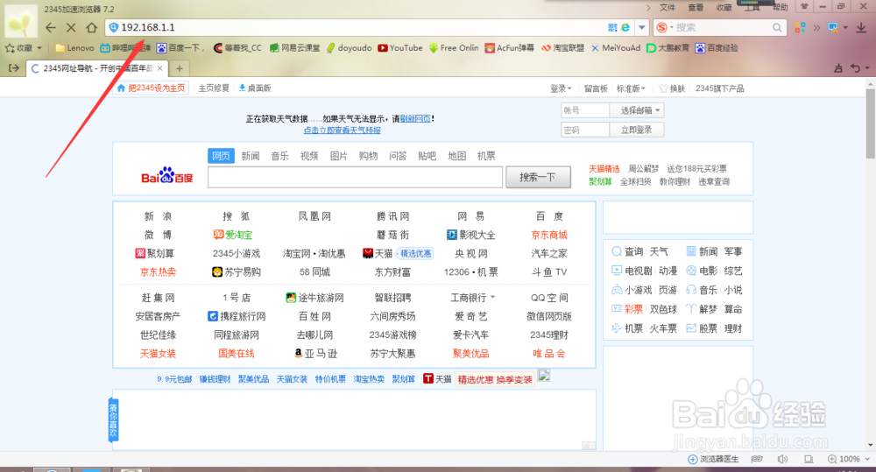Open the doyoudo bookmark
876x472 pixels.
[x=350, y=48]
